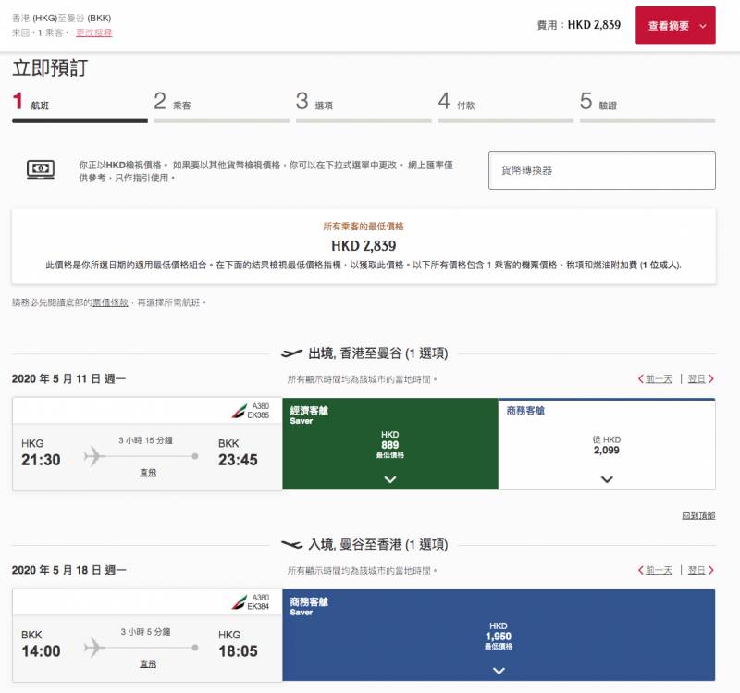This screenshot has width=740, height=693.
Task: Open the 查看摘要 summary
Action: point(676,26)
